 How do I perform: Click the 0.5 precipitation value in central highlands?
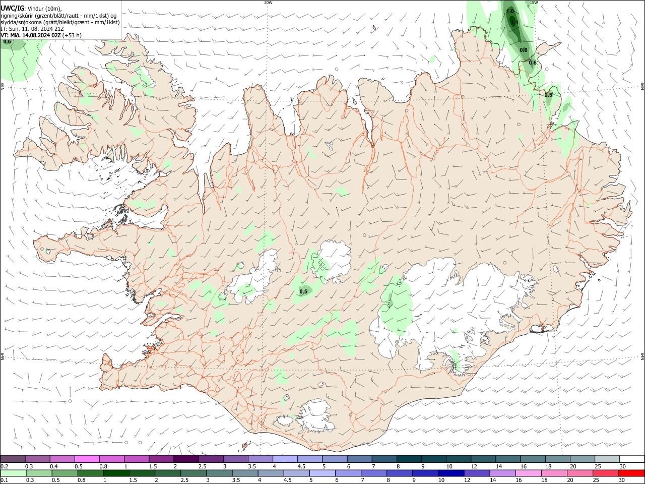click(303, 291)
